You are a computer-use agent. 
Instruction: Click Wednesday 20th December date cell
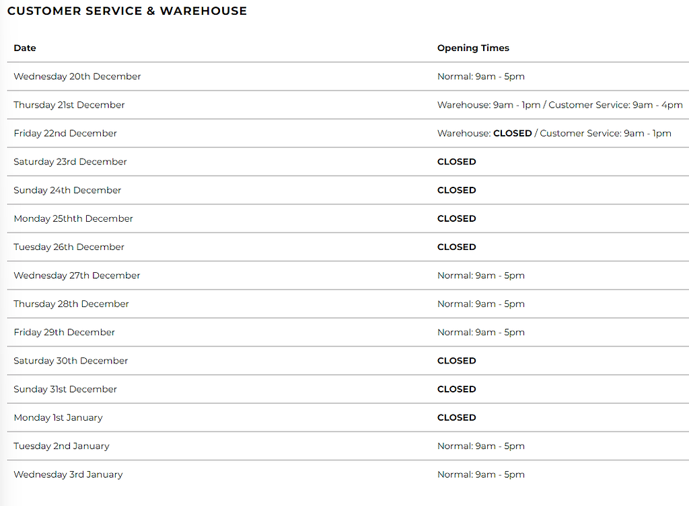(77, 77)
